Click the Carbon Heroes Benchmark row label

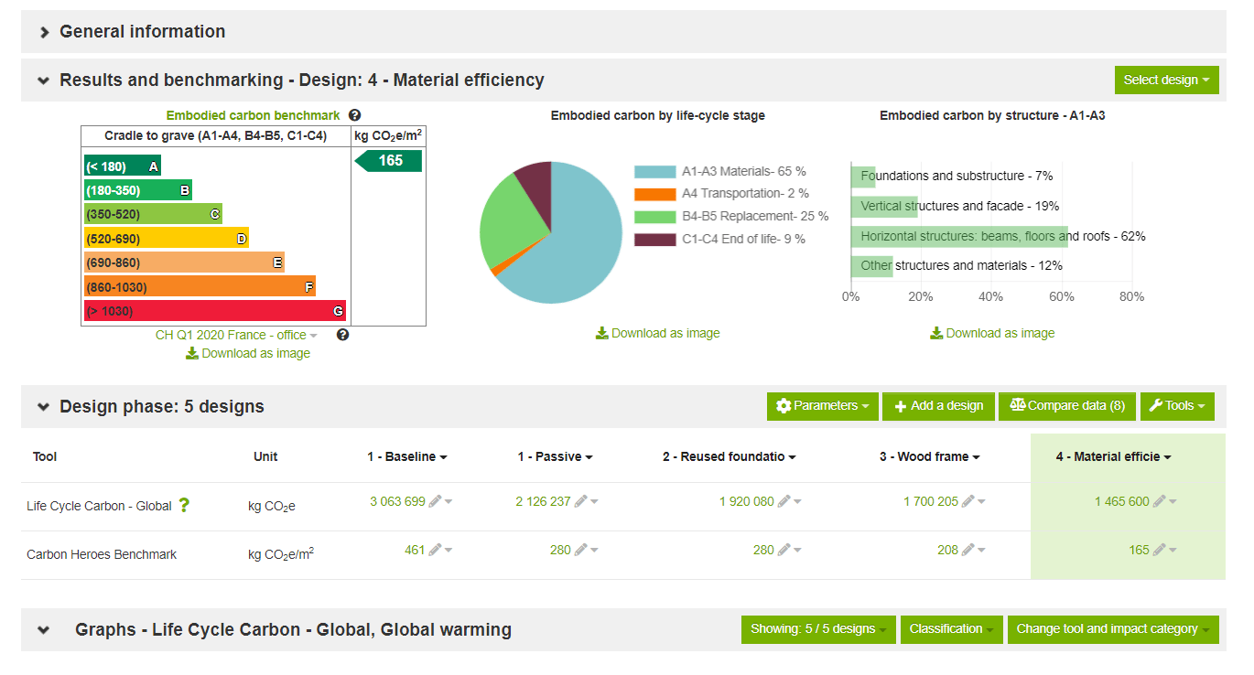point(102,554)
